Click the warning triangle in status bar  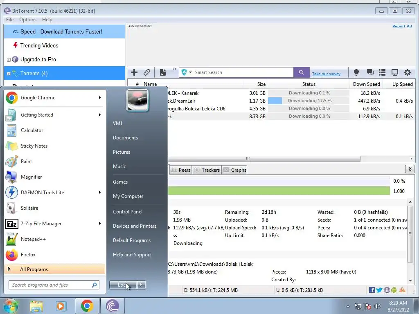[402, 290]
